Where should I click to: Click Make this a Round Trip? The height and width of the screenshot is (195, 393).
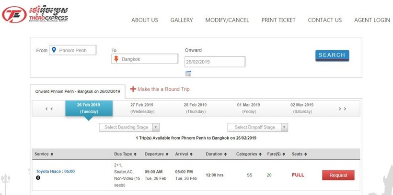click(x=160, y=89)
